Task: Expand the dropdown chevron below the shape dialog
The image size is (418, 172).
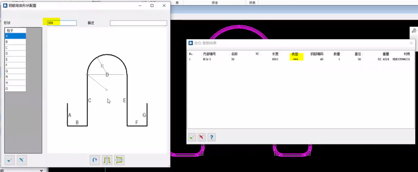Action: 41,170
